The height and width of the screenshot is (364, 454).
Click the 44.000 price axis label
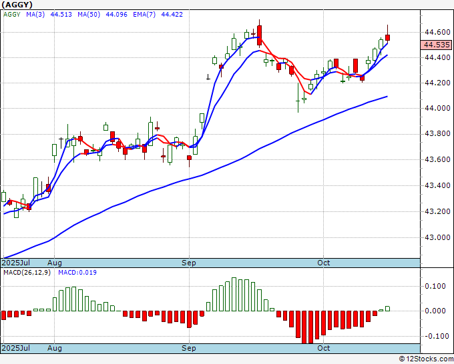(437, 108)
